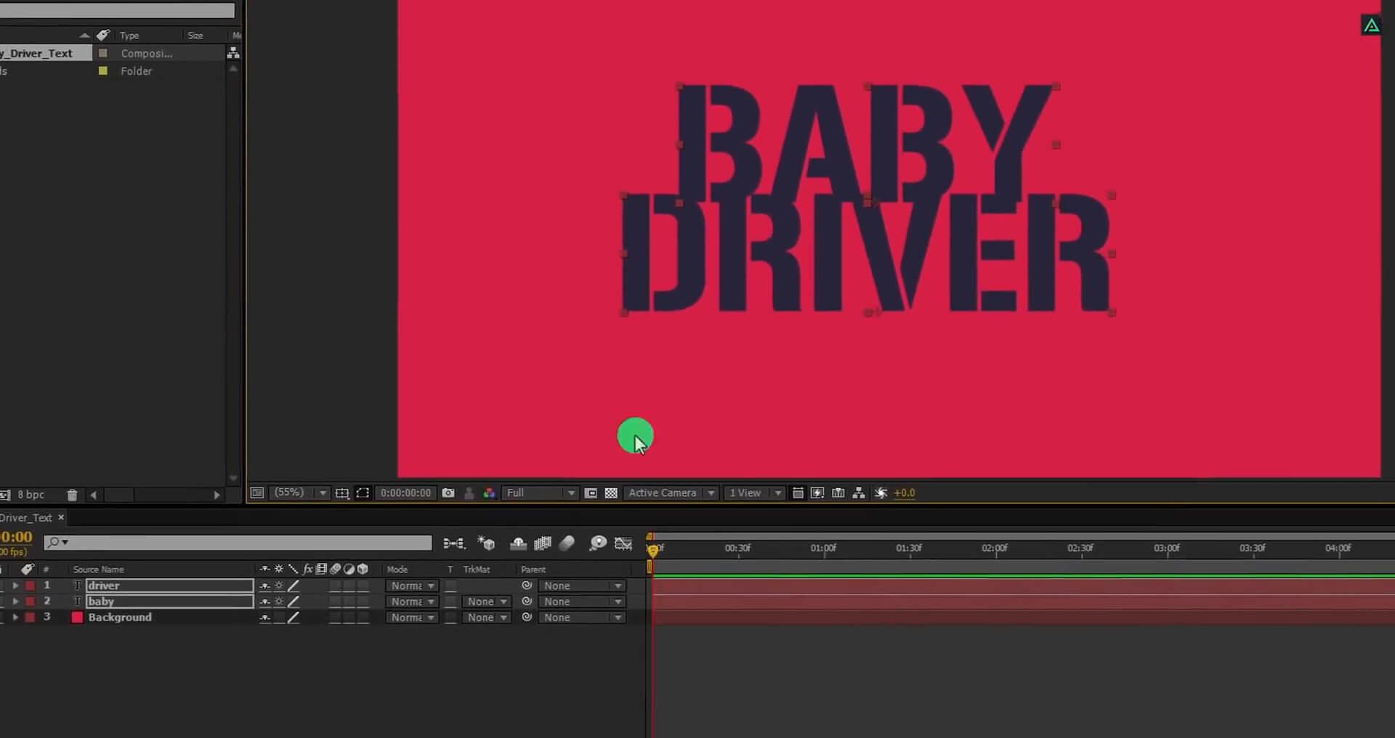Click the red label swatch of the driver layer
Screen dimensions: 1395x738
30,585
